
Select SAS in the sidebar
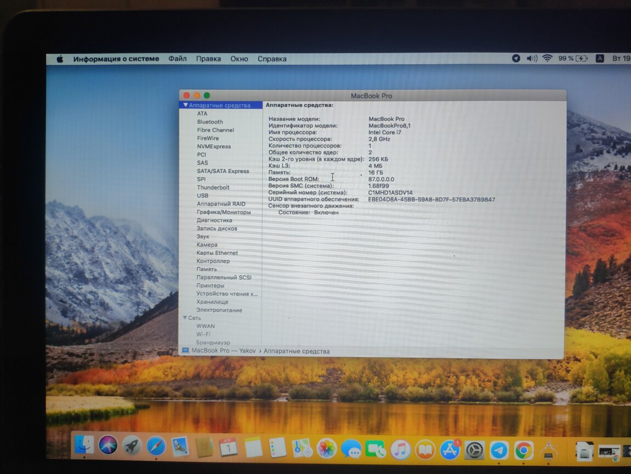(x=202, y=163)
